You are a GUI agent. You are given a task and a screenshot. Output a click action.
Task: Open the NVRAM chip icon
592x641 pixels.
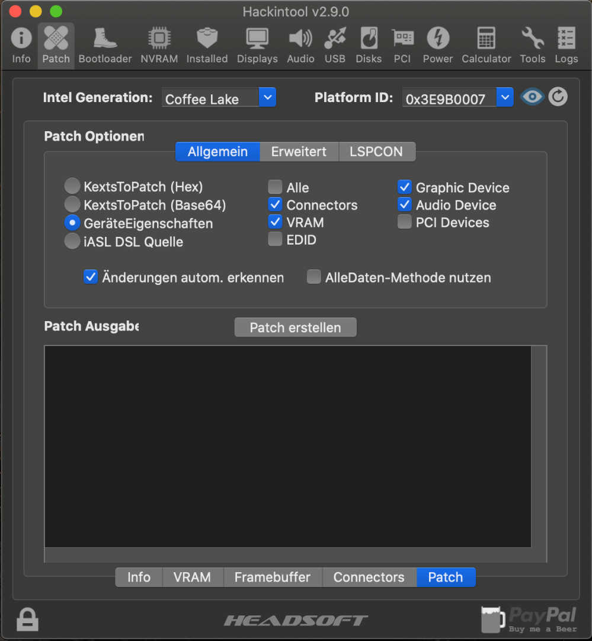[159, 45]
